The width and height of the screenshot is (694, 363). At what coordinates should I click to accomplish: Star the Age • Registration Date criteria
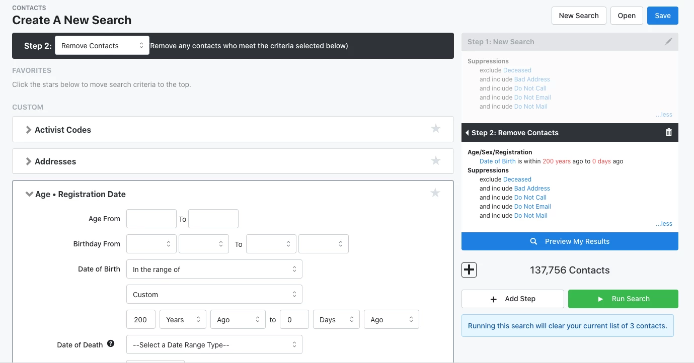(435, 193)
